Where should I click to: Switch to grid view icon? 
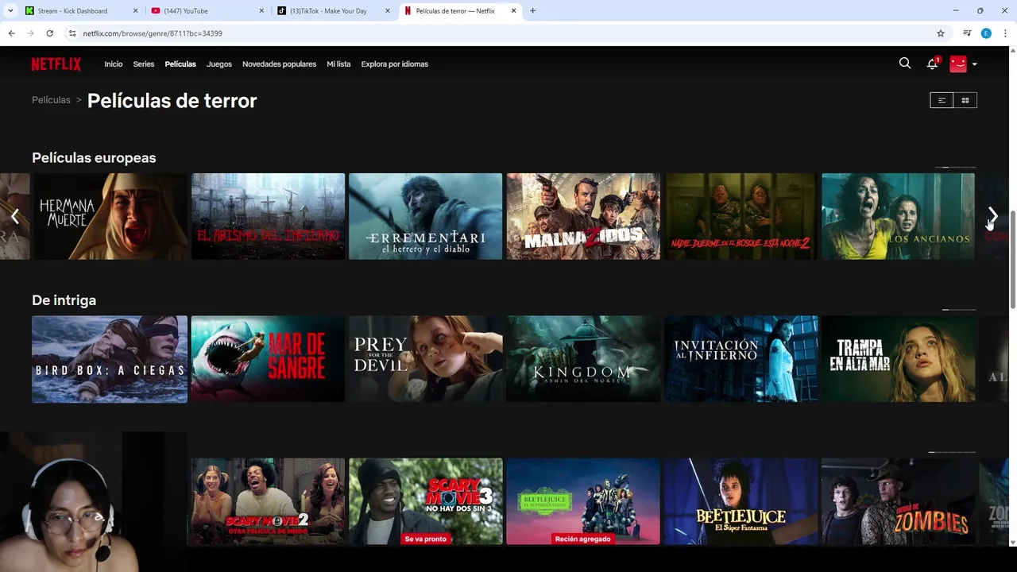coord(965,100)
